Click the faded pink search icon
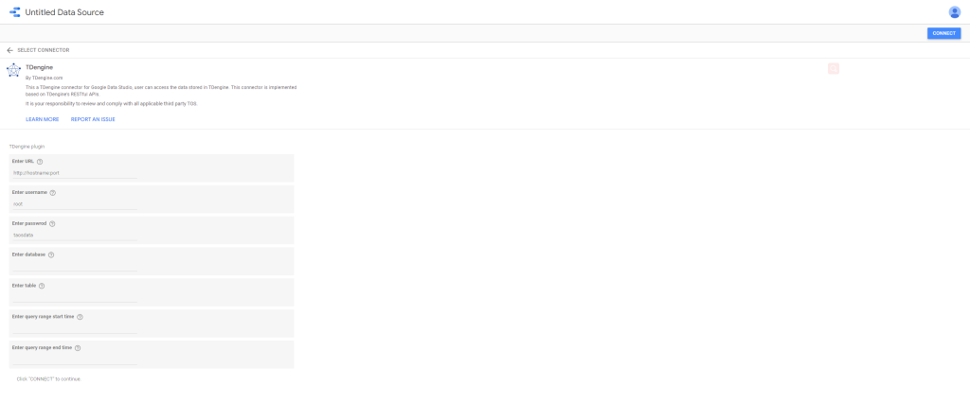The image size is (970, 403). 833,68
